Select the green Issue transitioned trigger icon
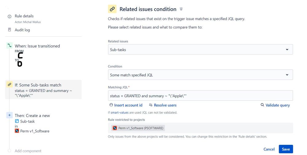The width and height of the screenshot is (307, 155). tap(10, 46)
